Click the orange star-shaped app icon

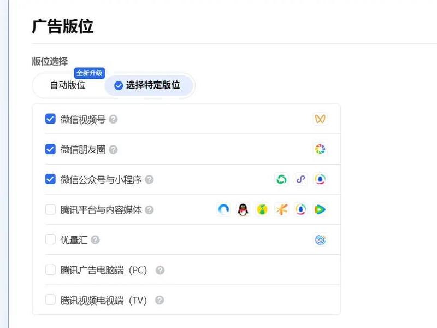click(281, 209)
